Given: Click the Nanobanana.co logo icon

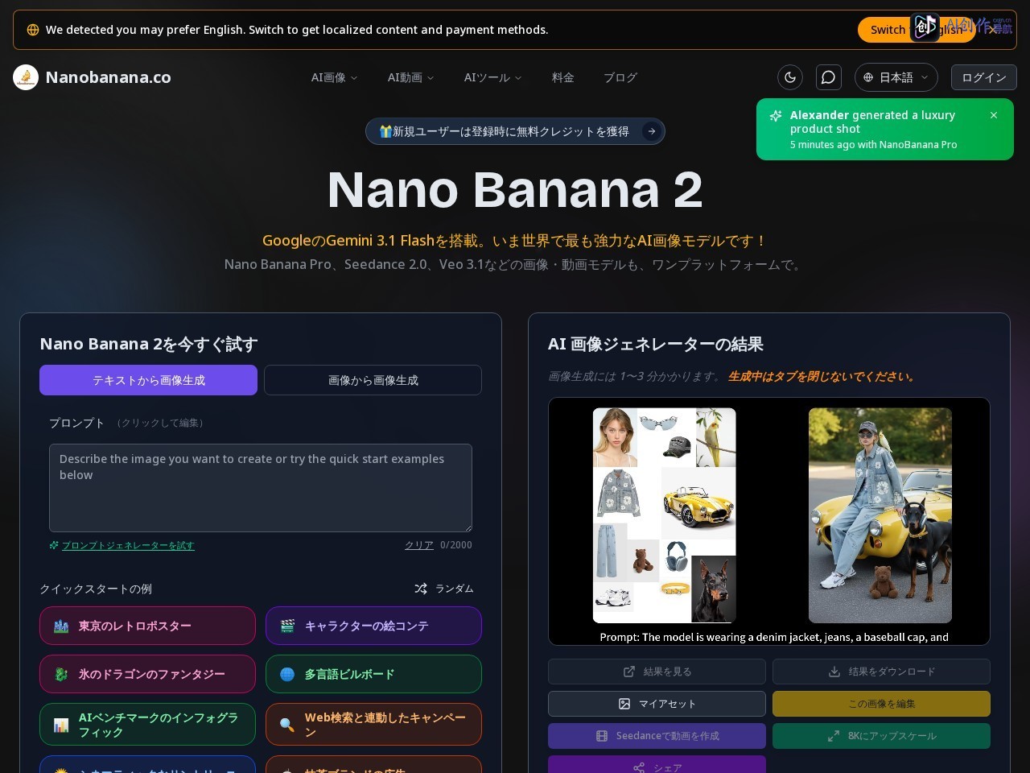Looking at the screenshot, I should [26, 77].
